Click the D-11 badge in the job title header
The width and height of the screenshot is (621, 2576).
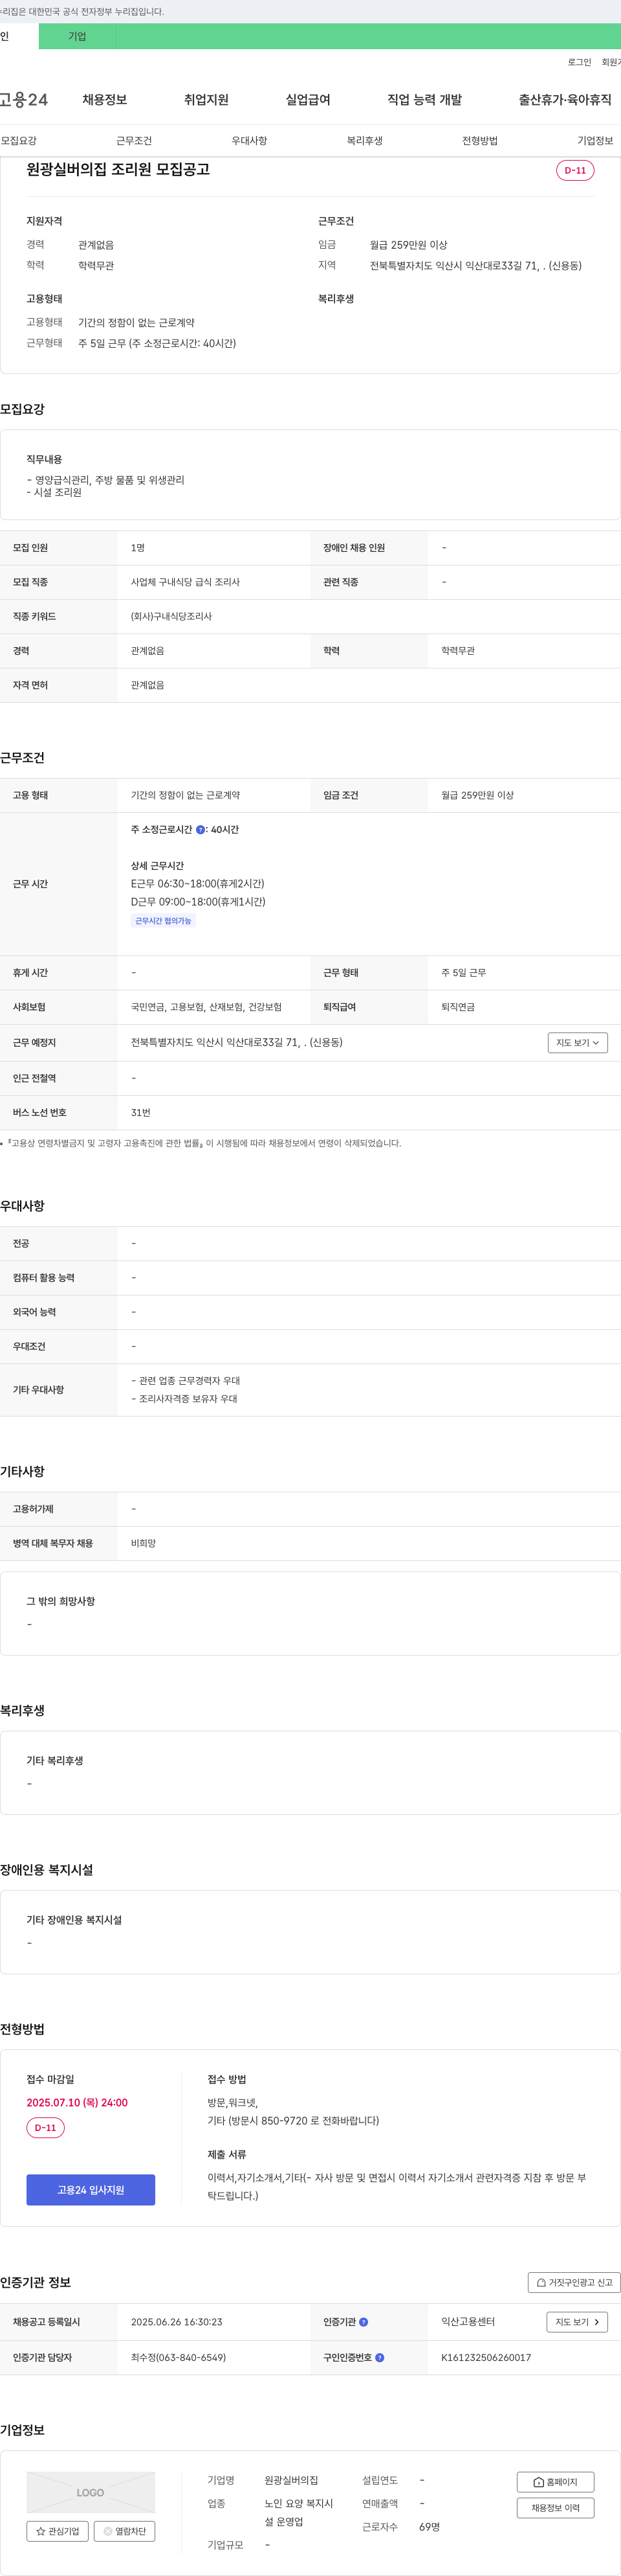tap(575, 170)
